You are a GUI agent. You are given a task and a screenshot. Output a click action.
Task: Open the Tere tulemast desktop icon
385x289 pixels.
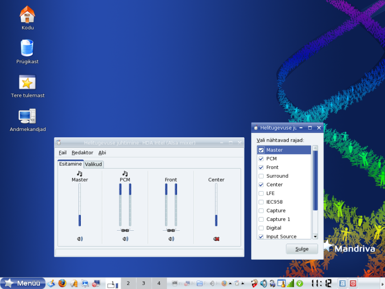27,86
